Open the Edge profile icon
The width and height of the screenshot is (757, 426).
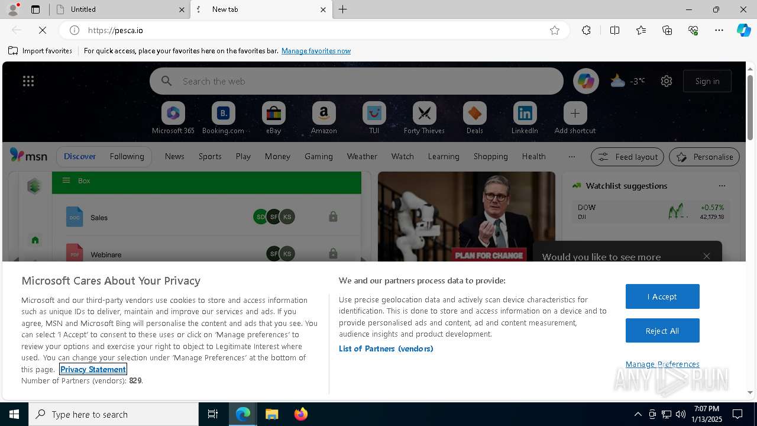12,9
